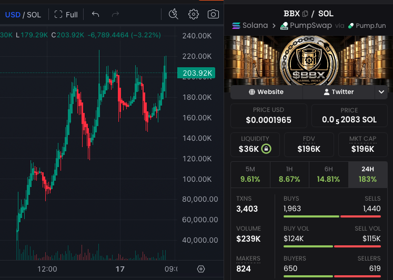Undo the last chart action
Image resolution: width=393 pixels, height=280 pixels.
click(96, 14)
